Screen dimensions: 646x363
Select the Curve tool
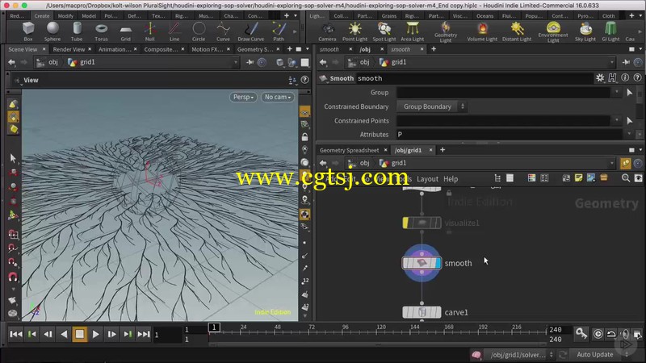224,31
